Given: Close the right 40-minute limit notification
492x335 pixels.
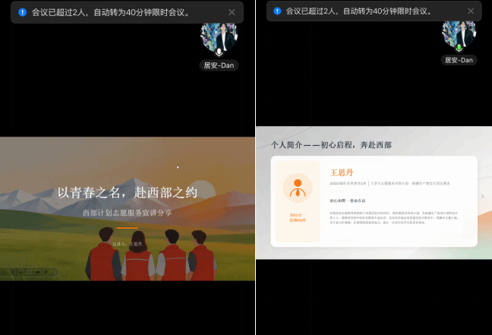Looking at the screenshot, I should pyautogui.click(x=471, y=11).
